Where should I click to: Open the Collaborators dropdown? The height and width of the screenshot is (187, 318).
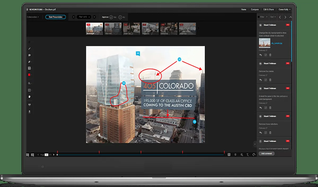(x=33, y=17)
